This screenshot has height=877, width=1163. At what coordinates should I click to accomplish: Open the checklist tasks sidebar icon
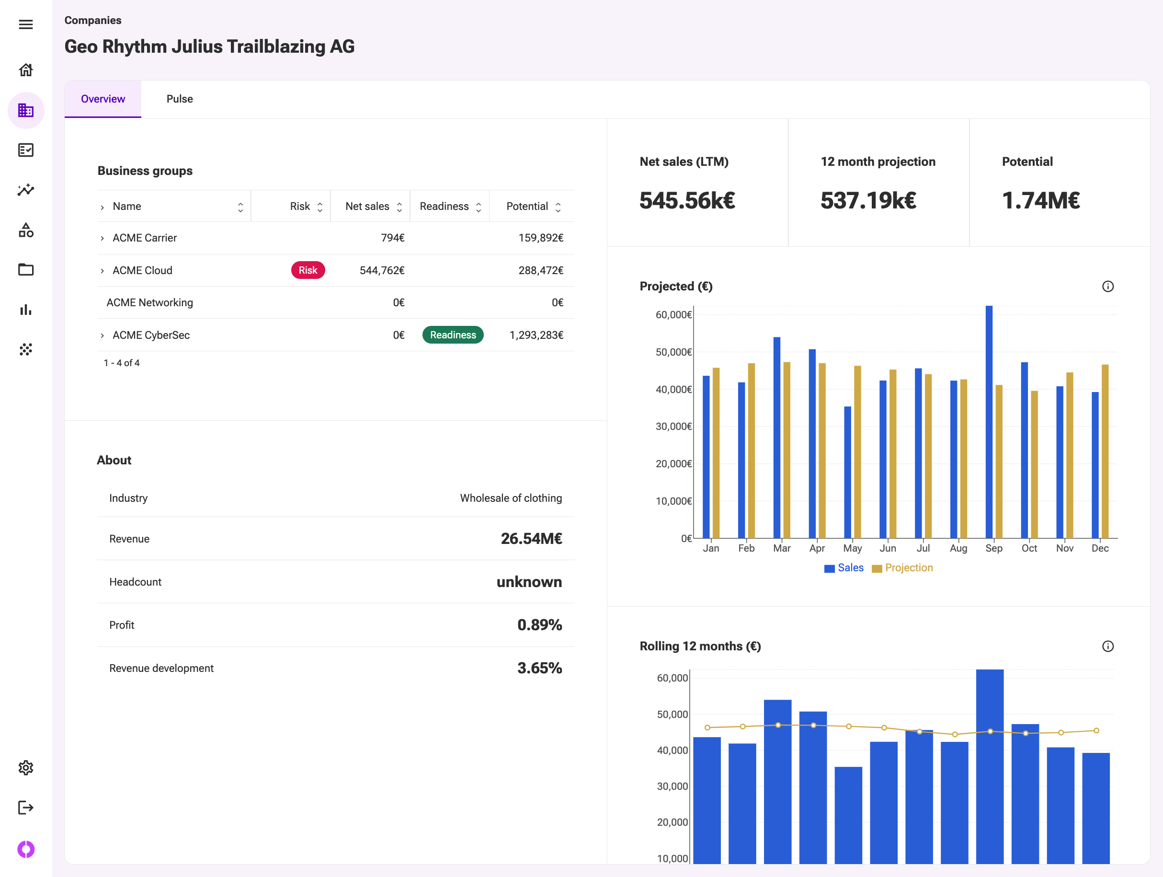point(26,150)
